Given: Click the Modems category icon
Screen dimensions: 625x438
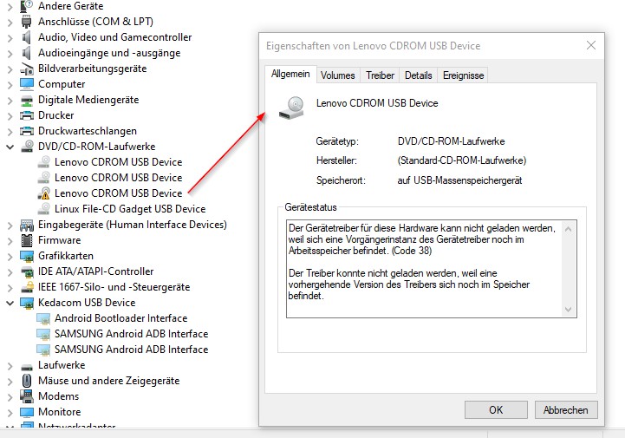Looking at the screenshot, I should (x=27, y=396).
